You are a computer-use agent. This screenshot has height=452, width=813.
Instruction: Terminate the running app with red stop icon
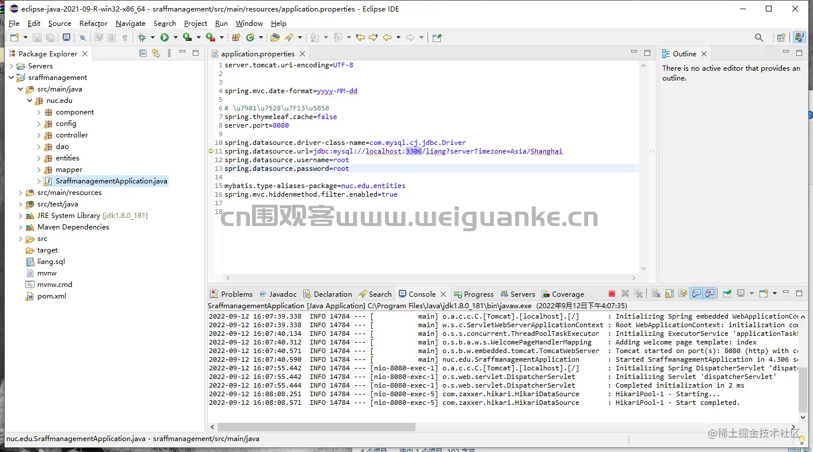(612, 294)
